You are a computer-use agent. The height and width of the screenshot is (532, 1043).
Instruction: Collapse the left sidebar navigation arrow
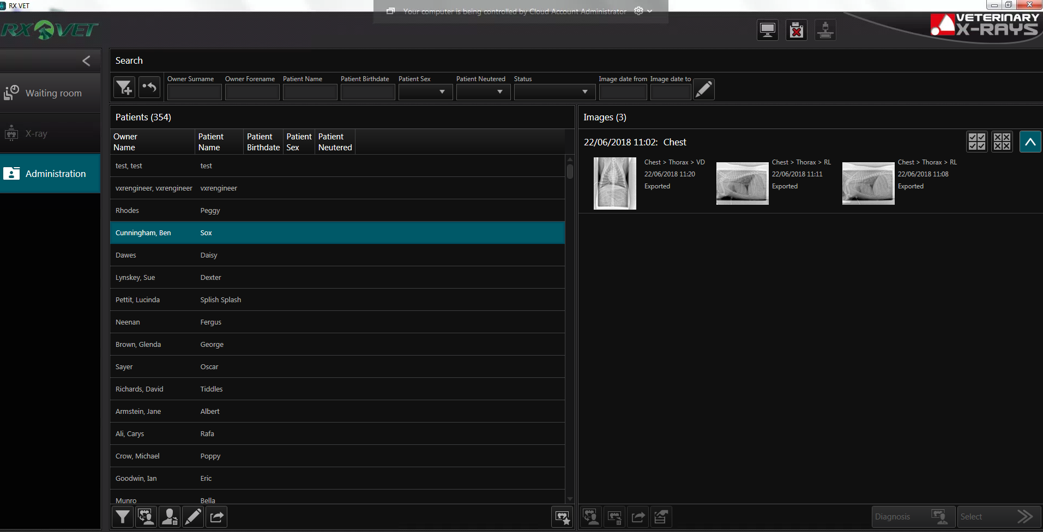(86, 61)
